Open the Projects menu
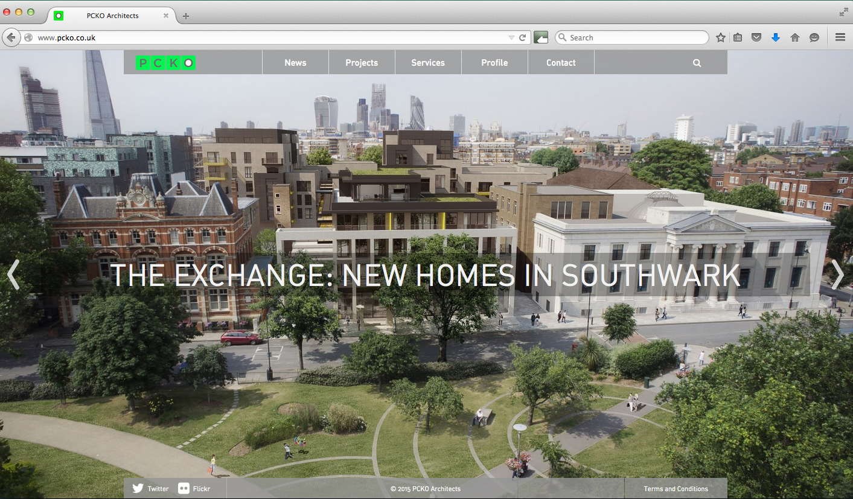 point(362,63)
